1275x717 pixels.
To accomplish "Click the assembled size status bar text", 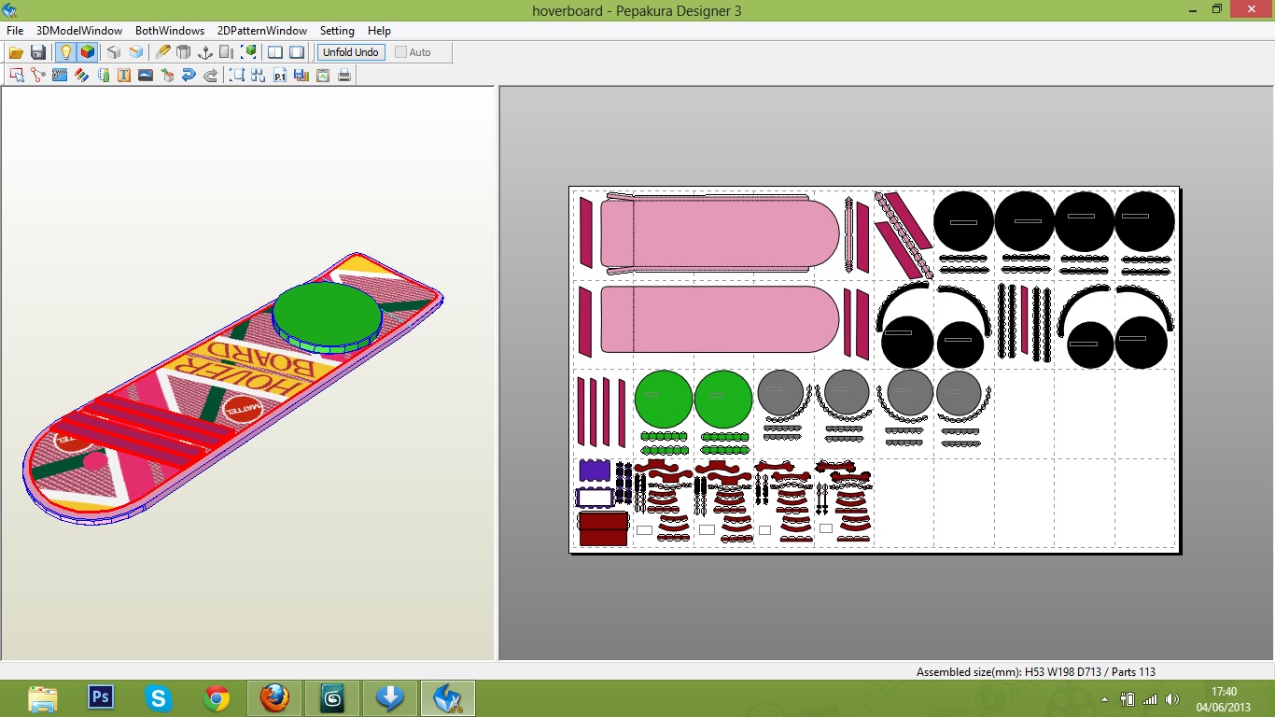I will tap(1036, 672).
